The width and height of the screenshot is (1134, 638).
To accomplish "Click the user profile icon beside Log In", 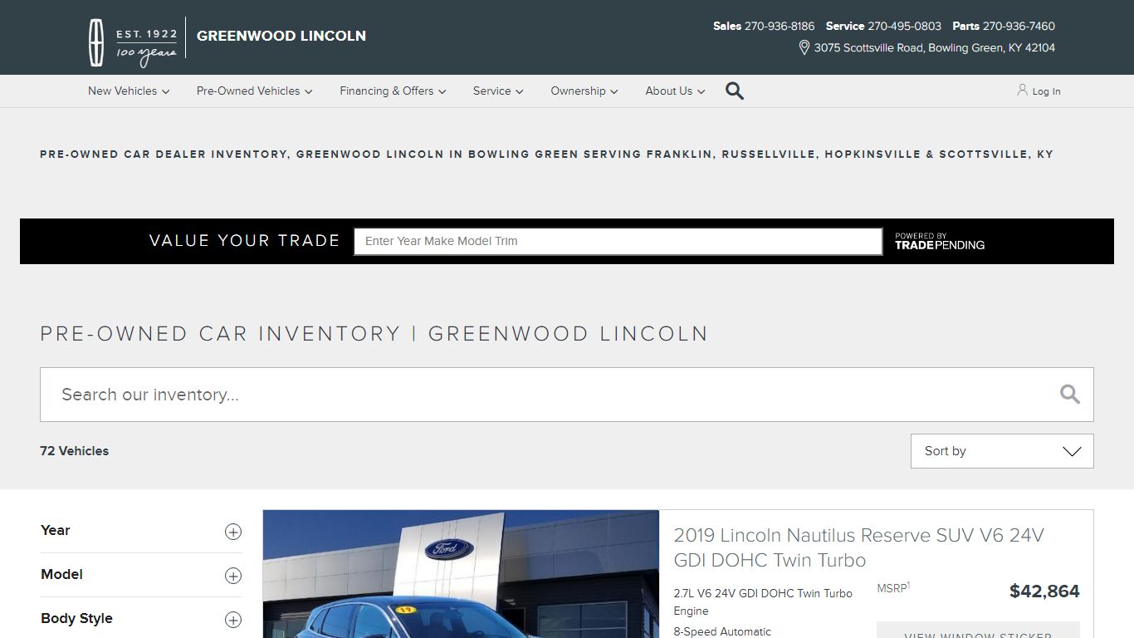I will pyautogui.click(x=1022, y=90).
